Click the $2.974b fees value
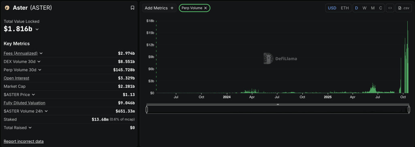The width and height of the screenshot is (415, 147). pos(126,53)
